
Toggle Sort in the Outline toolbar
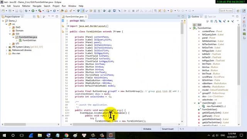point(216,21)
